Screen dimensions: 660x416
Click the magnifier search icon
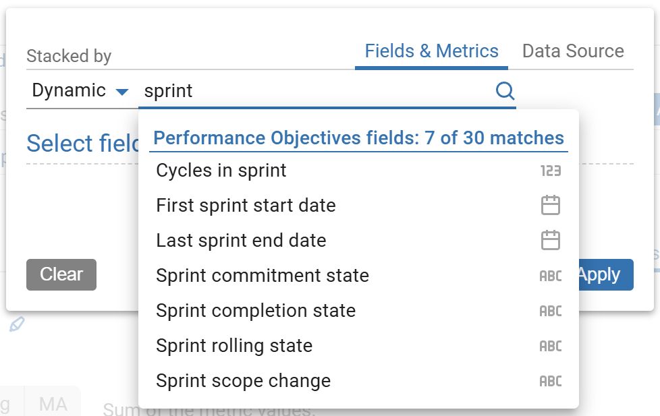[505, 91]
